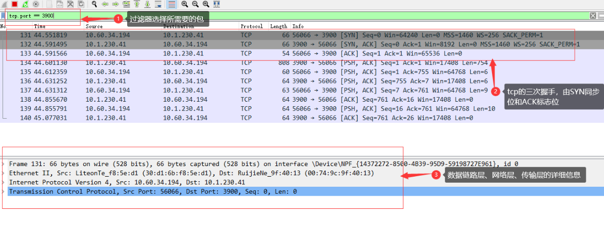Save this capture file
The width and height of the screenshot is (604, 229).
tap(60, 4)
